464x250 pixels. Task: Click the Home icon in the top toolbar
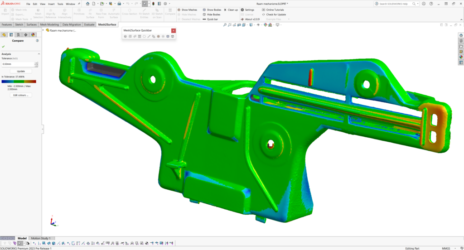point(87,4)
